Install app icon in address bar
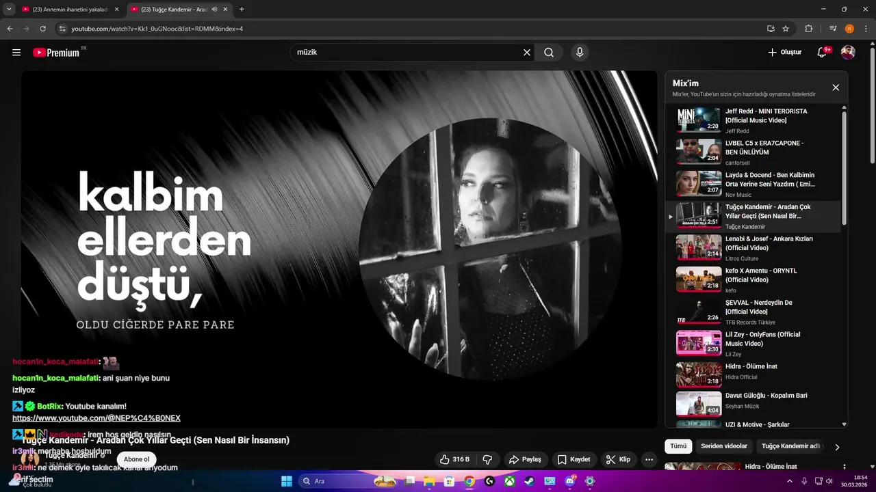The width and height of the screenshot is (876, 492). (771, 29)
